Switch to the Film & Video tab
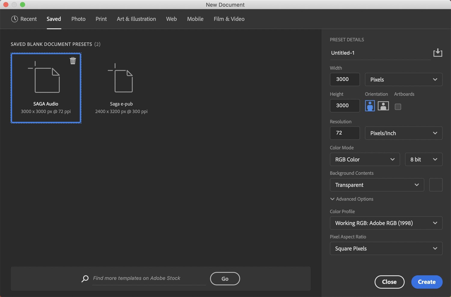 coord(229,19)
